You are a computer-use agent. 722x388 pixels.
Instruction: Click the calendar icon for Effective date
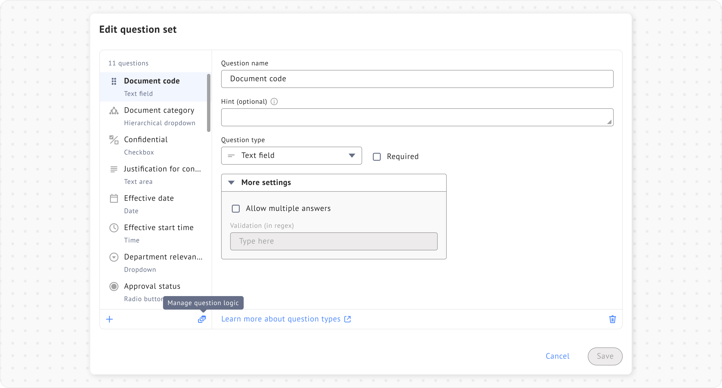(114, 198)
